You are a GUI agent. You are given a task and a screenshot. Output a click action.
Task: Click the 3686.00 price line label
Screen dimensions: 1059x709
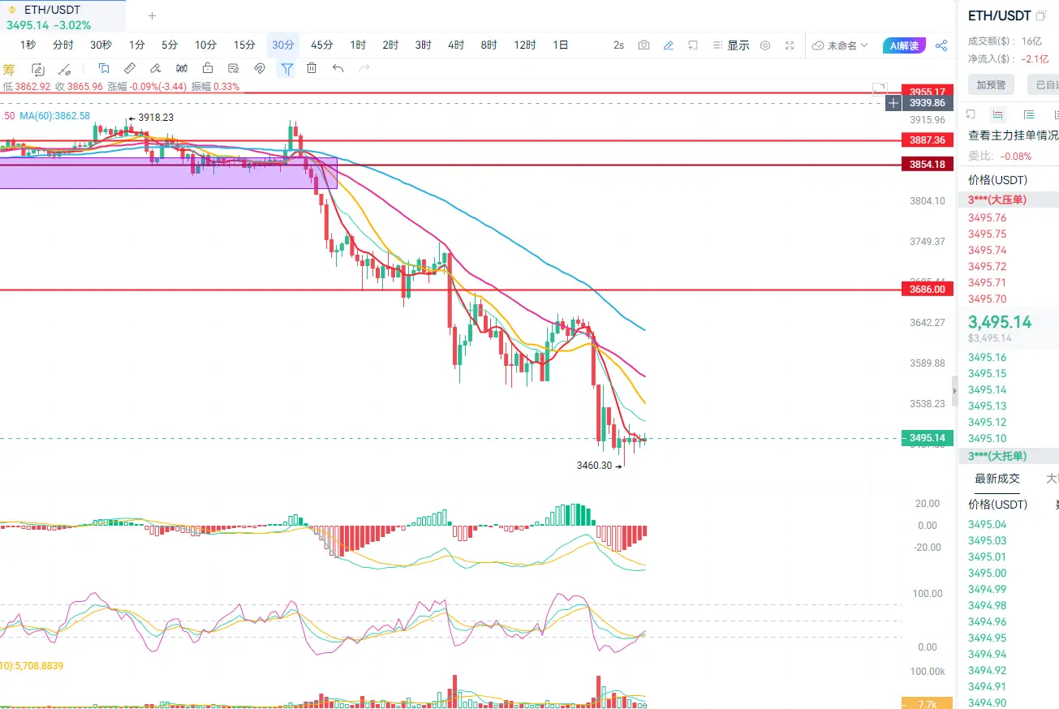[x=928, y=289]
